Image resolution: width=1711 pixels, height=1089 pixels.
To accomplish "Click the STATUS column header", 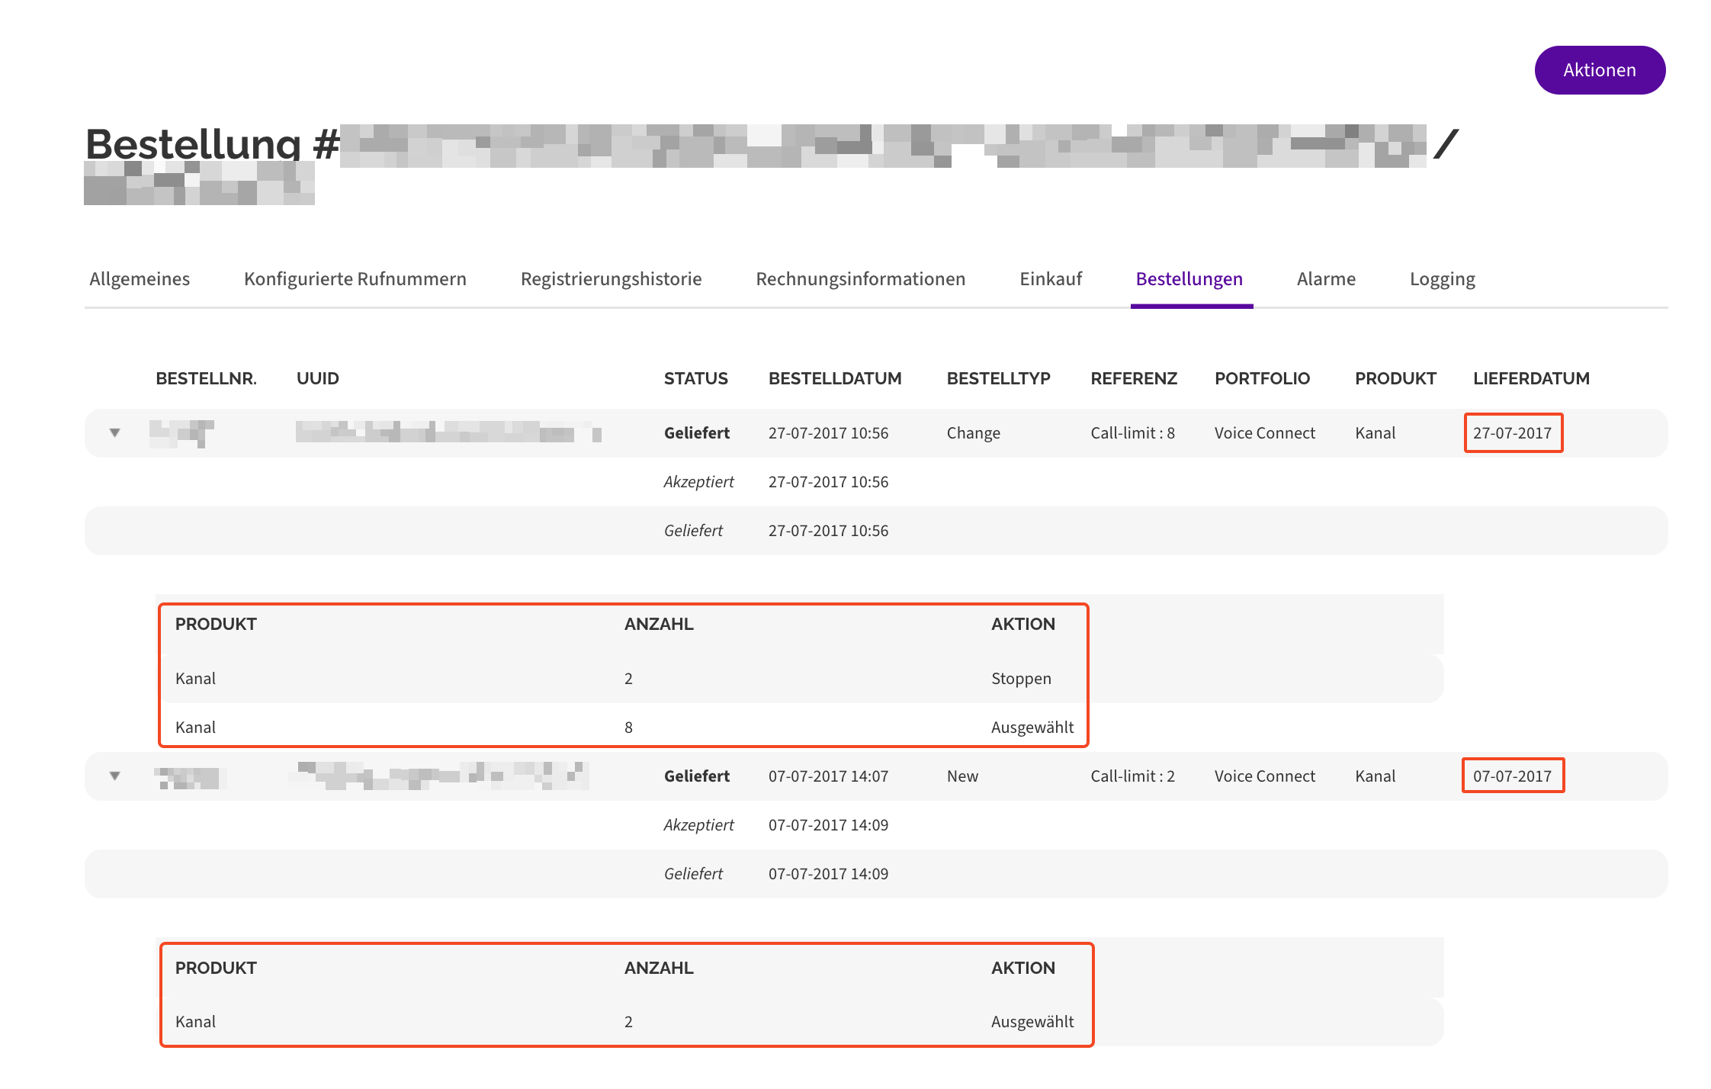I will pos(695,378).
